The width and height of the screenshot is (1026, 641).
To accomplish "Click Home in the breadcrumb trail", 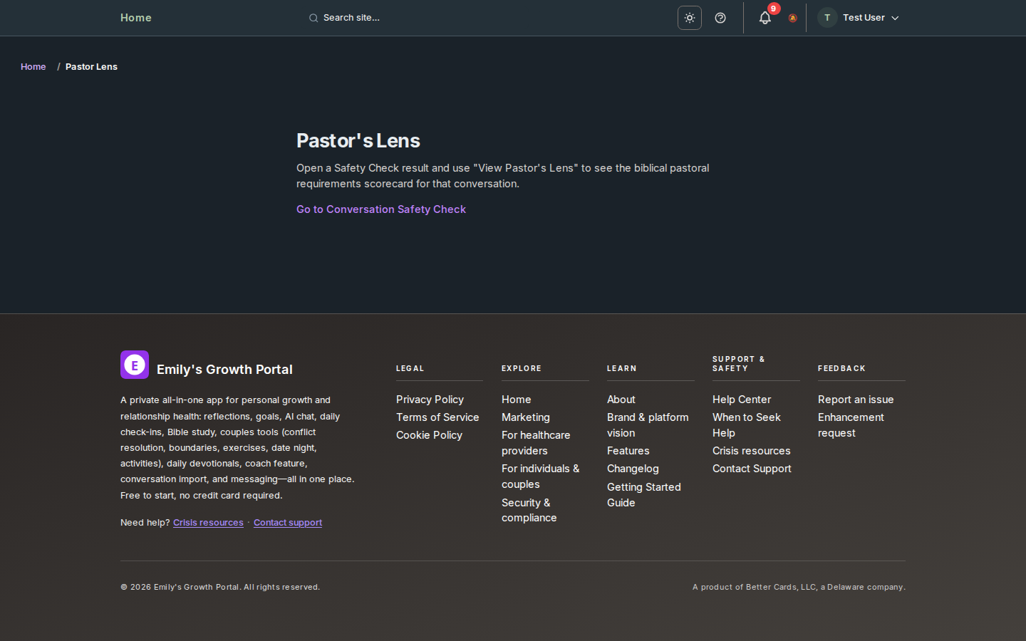I will coord(33,66).
